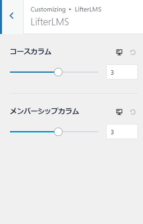Switch device preview icon for メンバーシップカラム
The image size is (143, 224).
click(x=119, y=112)
